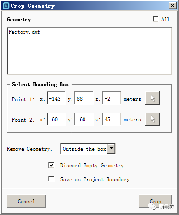Focus the Point 1 y field
Image resolution: width=179 pixels, height=215 pixels.
84,98
